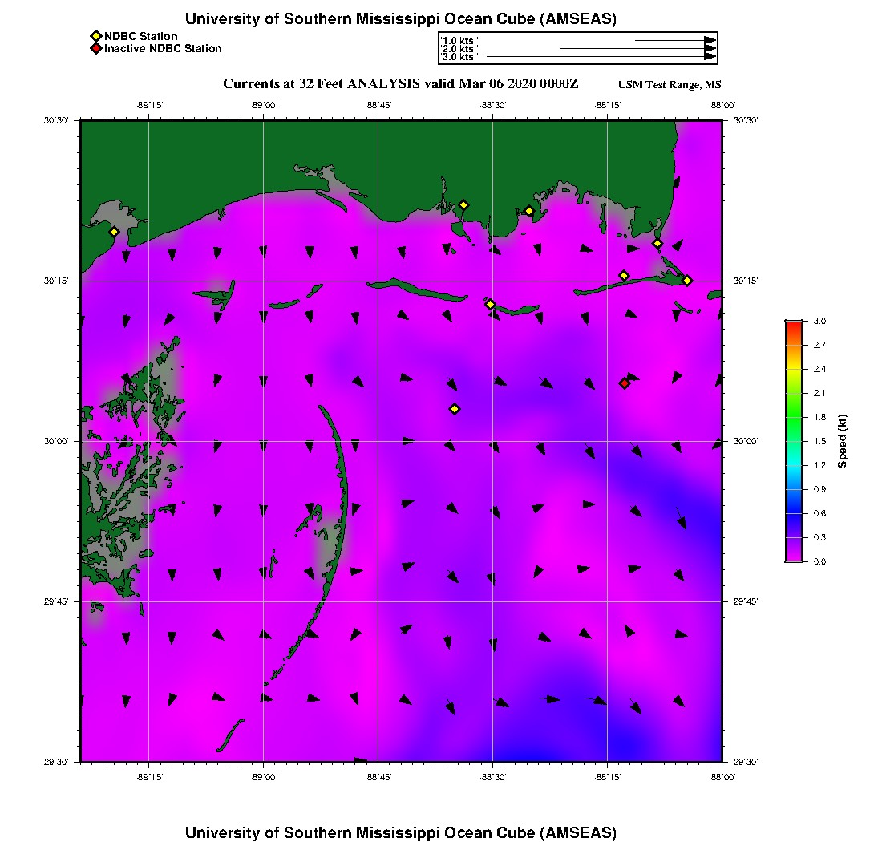Select the westernmost yellow NDBC station marker
The image size is (882, 842).
tap(114, 232)
